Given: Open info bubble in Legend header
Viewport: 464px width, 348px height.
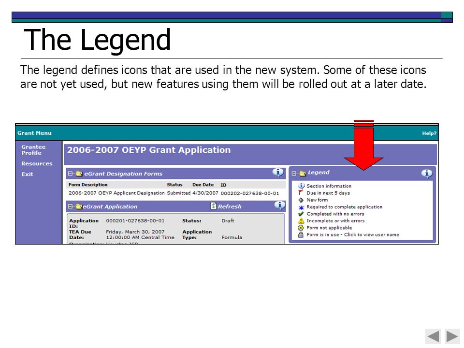Looking at the screenshot, I should point(427,174).
